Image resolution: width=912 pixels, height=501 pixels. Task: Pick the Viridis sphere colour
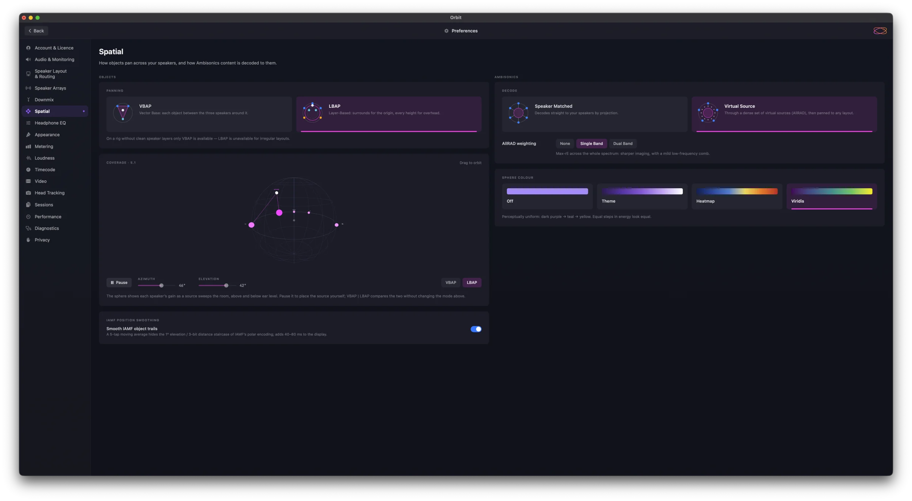coord(832,196)
